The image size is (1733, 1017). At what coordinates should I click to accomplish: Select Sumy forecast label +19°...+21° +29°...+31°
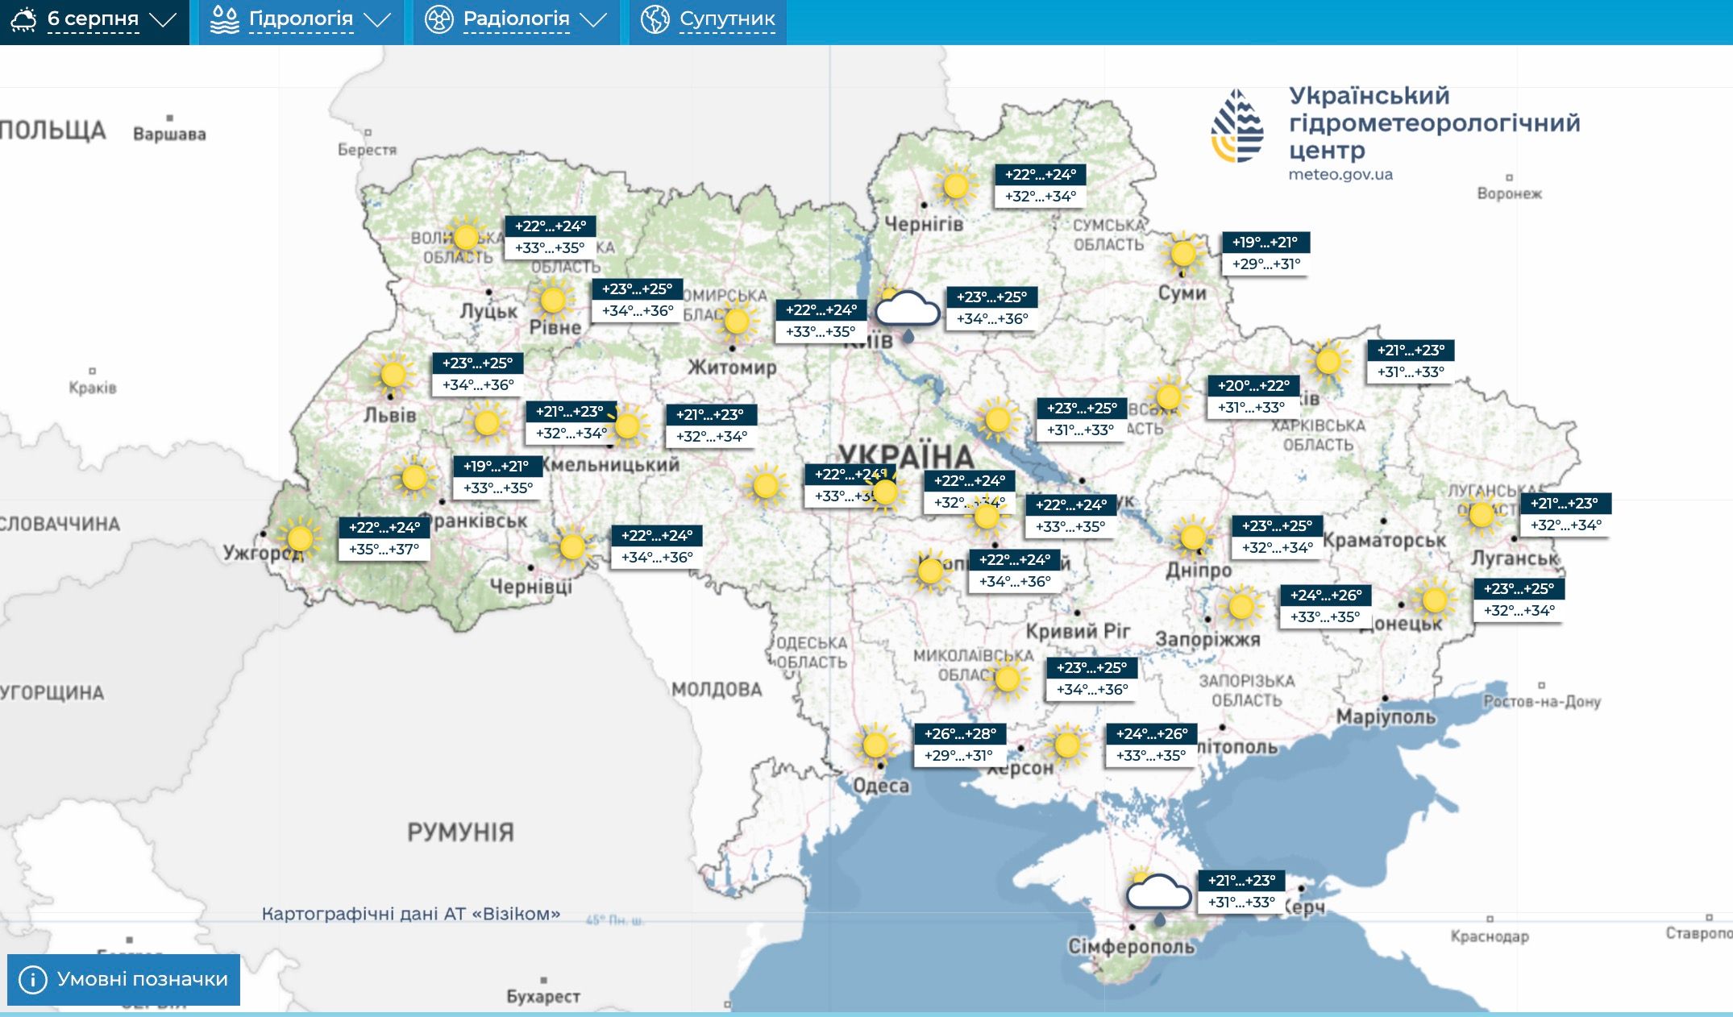coord(1266,253)
